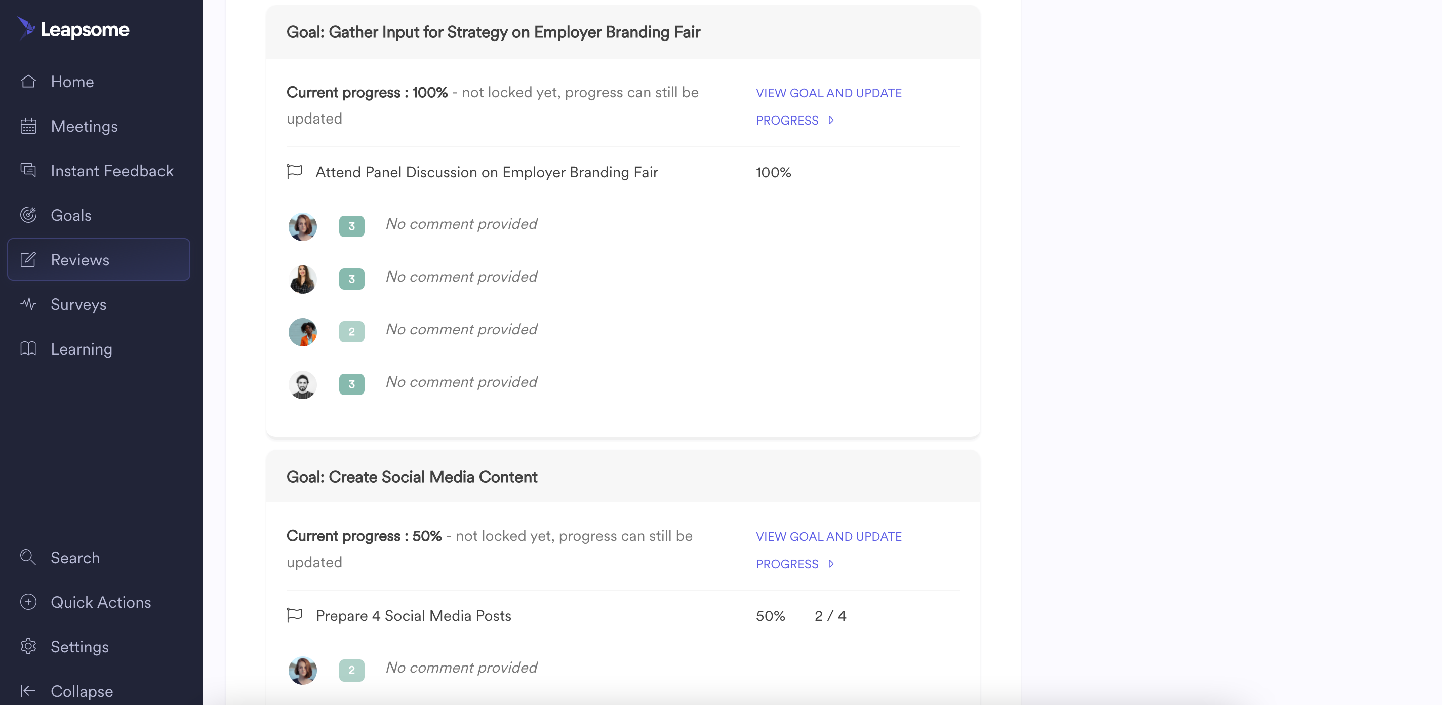The width and height of the screenshot is (1442, 705).
Task: Click bearded man's reviewer avatar
Action: 303,385
